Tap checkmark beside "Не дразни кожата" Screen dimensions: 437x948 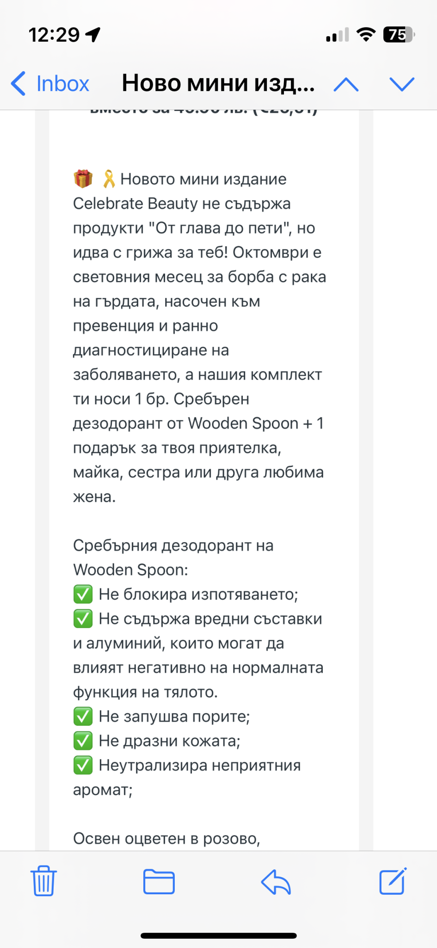[83, 741]
